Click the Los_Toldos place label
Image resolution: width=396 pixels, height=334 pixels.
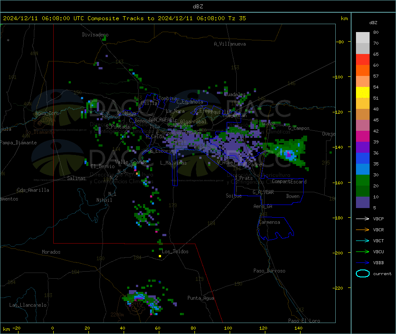[x=175, y=251]
